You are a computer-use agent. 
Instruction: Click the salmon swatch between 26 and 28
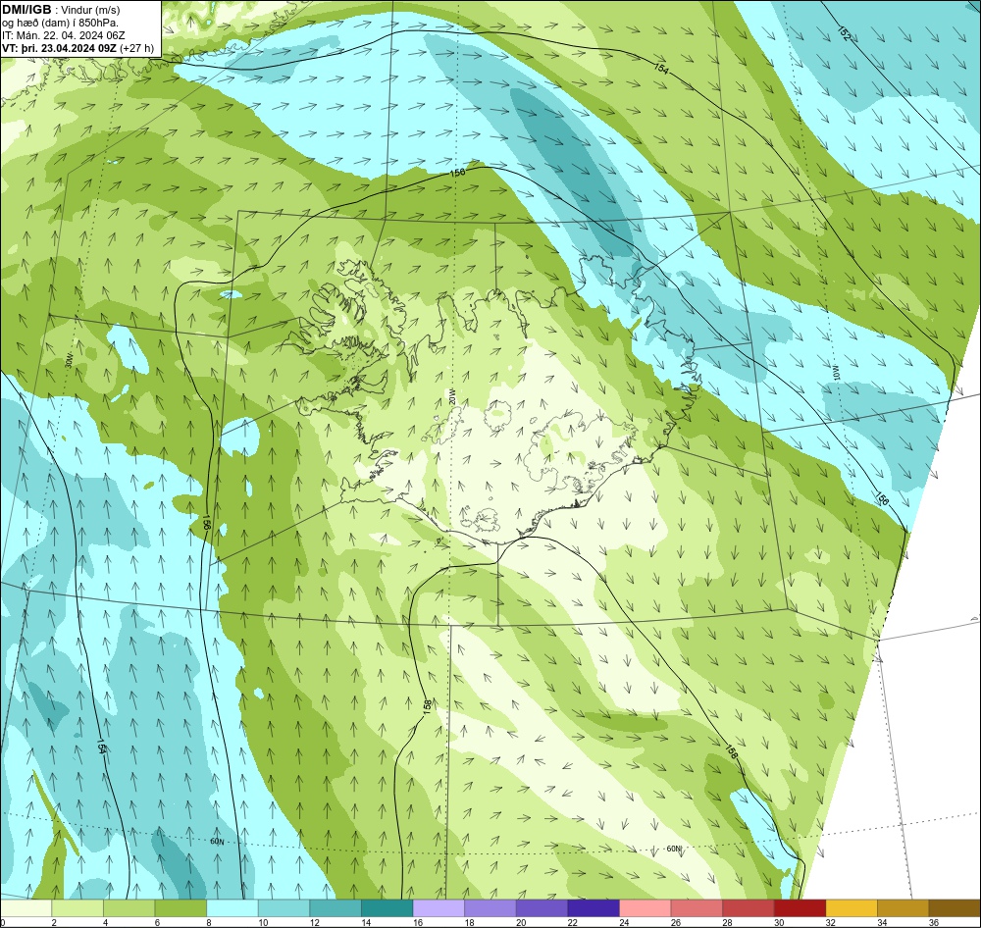pyautogui.click(x=697, y=908)
